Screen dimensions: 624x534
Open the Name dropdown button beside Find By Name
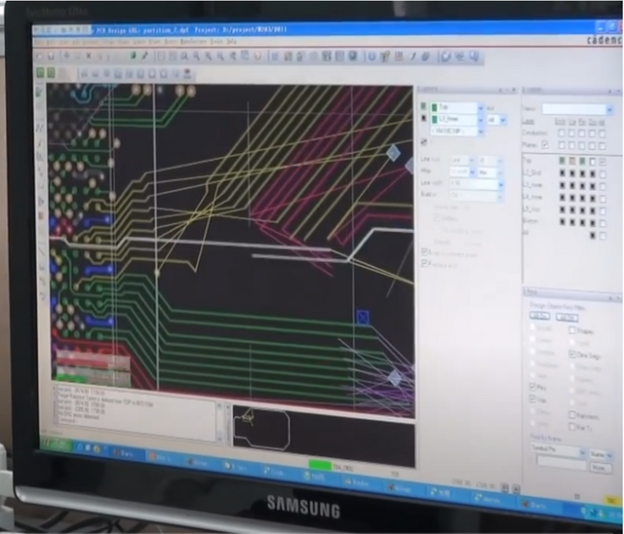point(601,454)
